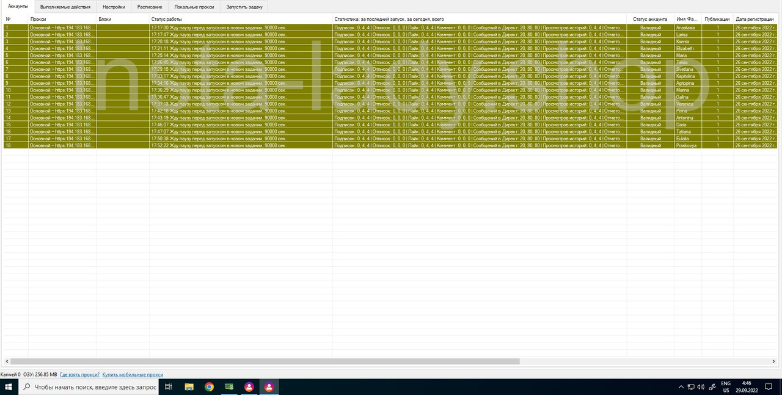Screen dimensions: 782x395
Task: Click work status starting 17:36:29
Action: click(241, 90)
